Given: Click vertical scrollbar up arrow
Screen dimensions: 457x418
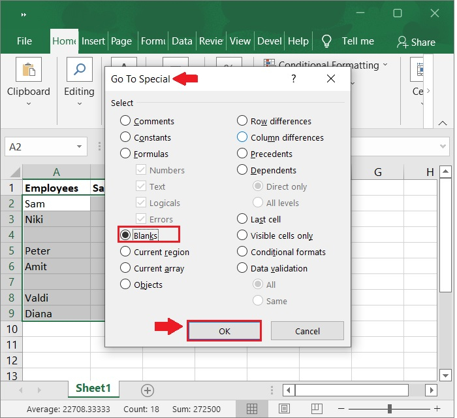Looking at the screenshot, I should point(445,172).
